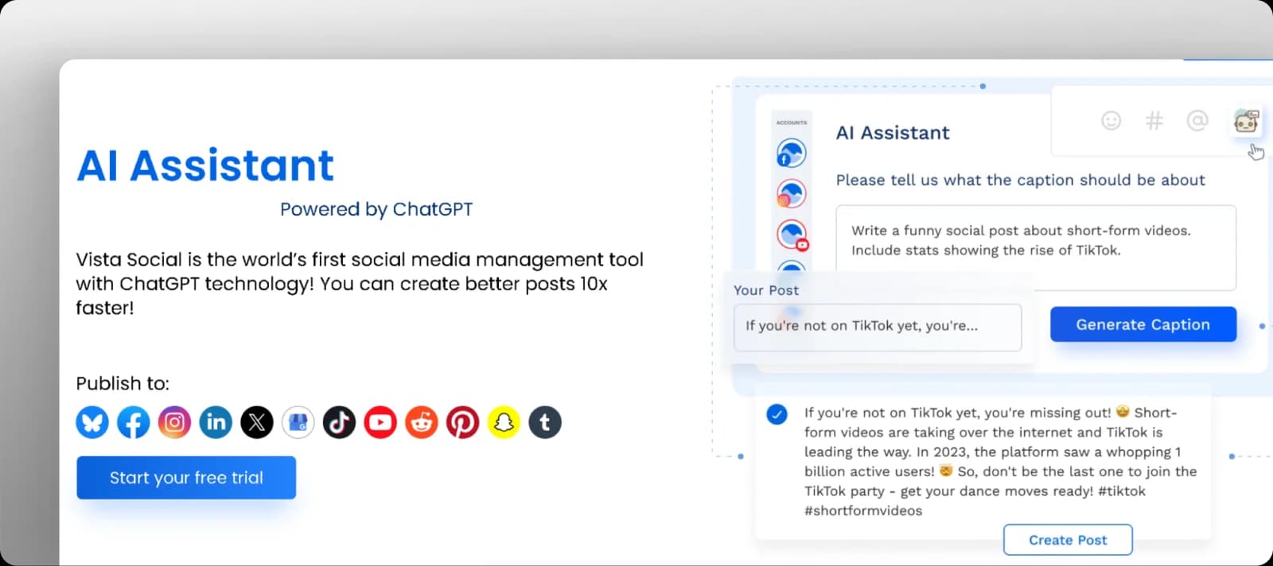Click the Tumblr publish icon
The width and height of the screenshot is (1273, 566).
click(545, 422)
